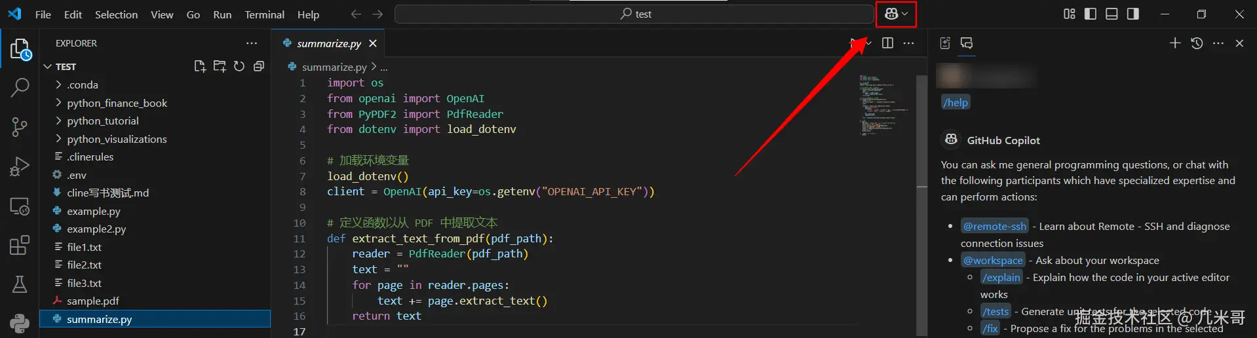The width and height of the screenshot is (1257, 338).
Task: Open the Testing flask view
Action: [20, 284]
